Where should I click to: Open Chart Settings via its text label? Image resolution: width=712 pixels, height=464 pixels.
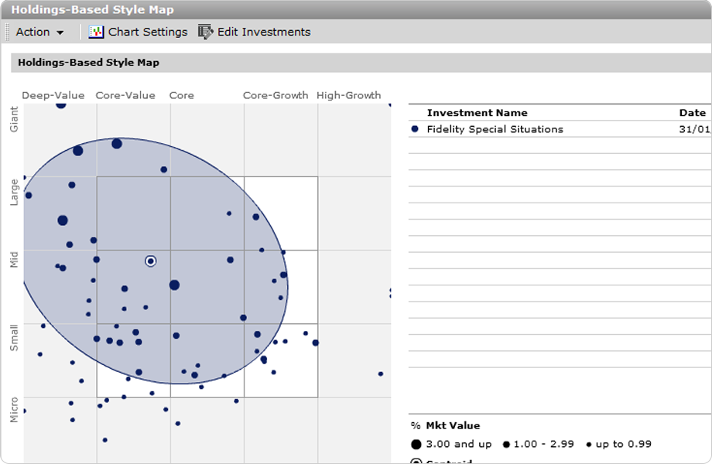[x=147, y=32]
